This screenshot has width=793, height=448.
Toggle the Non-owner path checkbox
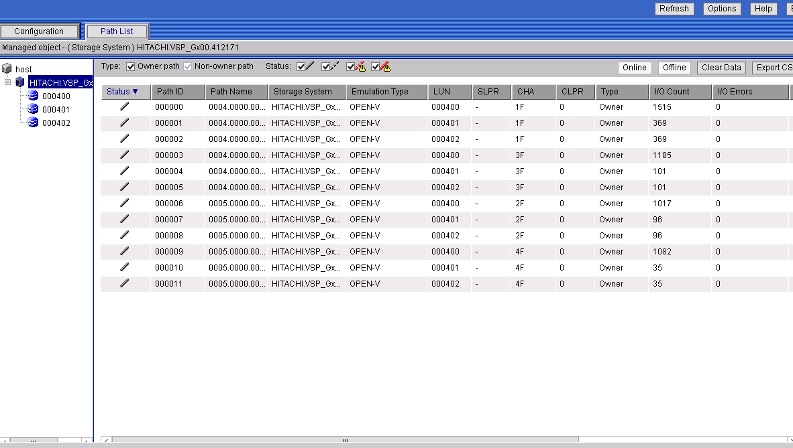click(188, 67)
